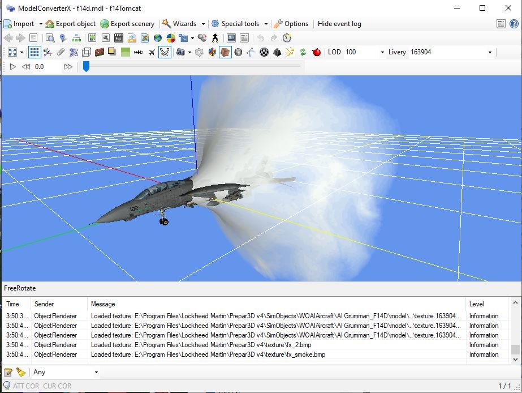Image resolution: width=522 pixels, height=393 pixels.
Task: Click the green refresh arrows icon
Action: click(x=303, y=52)
